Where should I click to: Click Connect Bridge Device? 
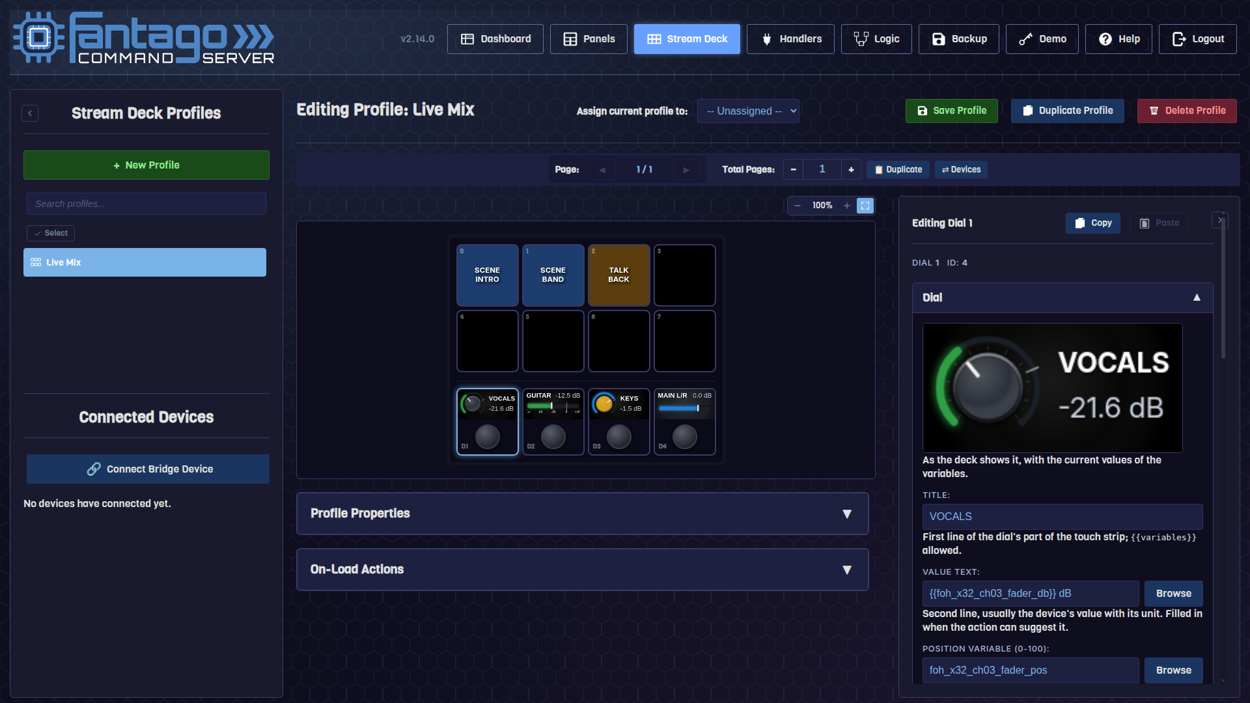(x=148, y=469)
